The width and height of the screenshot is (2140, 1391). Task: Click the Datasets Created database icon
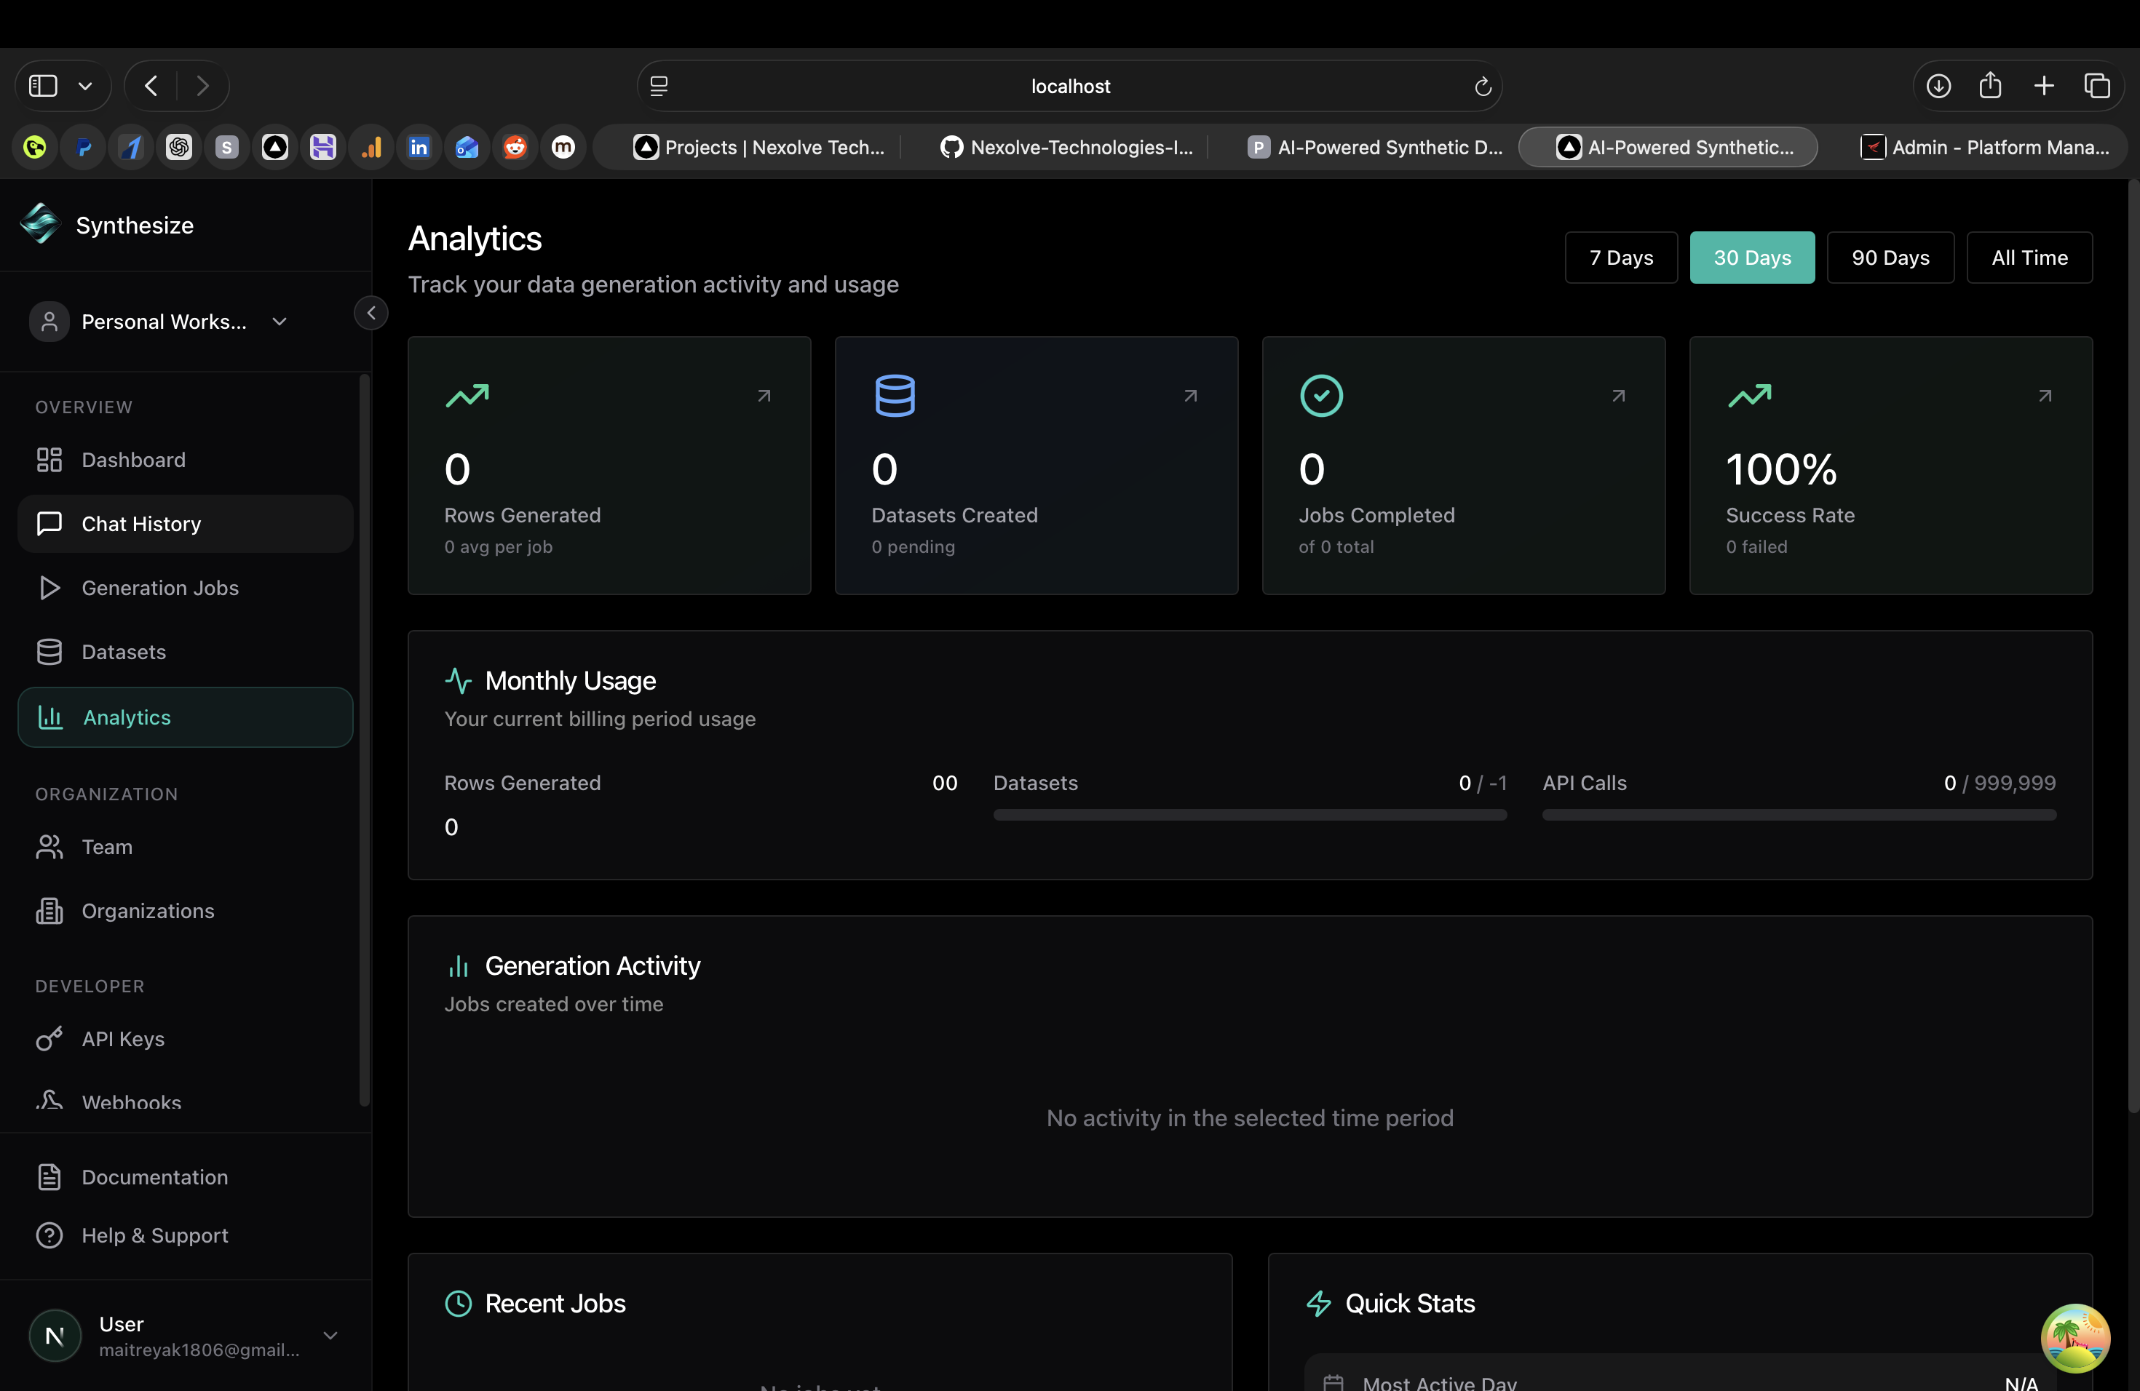(895, 395)
